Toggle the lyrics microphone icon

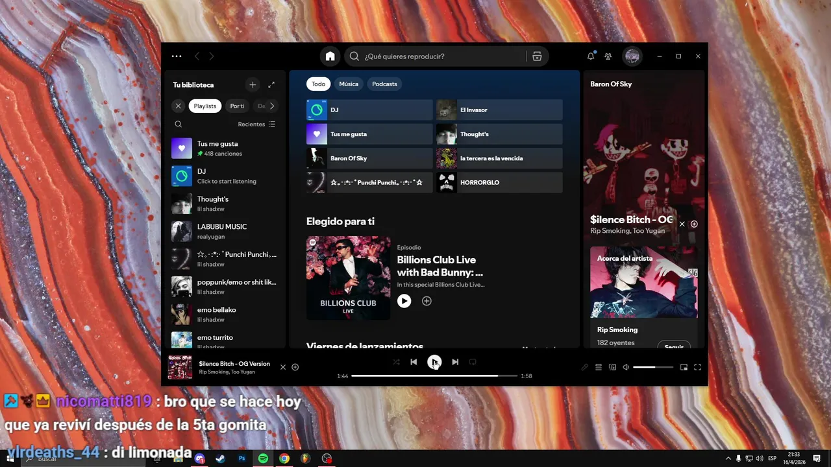[584, 367]
